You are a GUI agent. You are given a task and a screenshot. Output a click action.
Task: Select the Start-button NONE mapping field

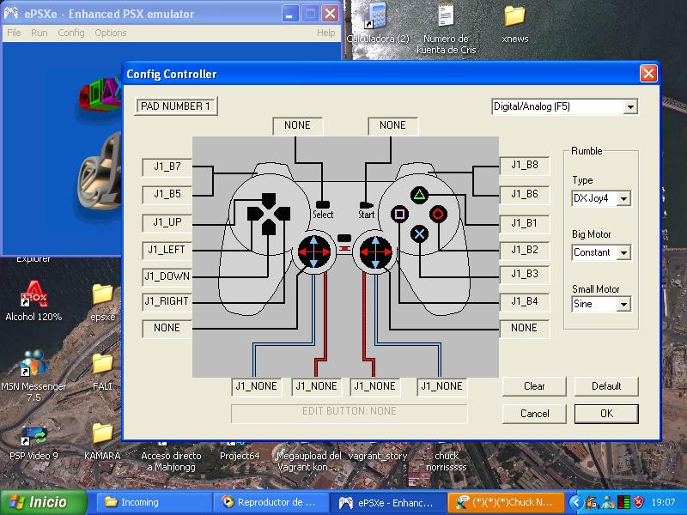pyautogui.click(x=393, y=125)
